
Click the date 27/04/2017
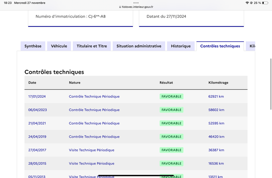coord(37,150)
